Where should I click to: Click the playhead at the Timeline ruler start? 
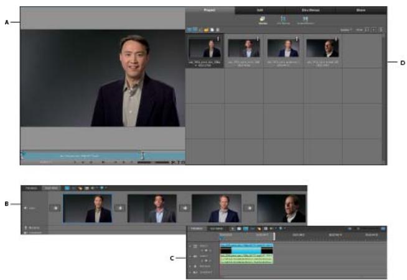pyautogui.click(x=222, y=237)
